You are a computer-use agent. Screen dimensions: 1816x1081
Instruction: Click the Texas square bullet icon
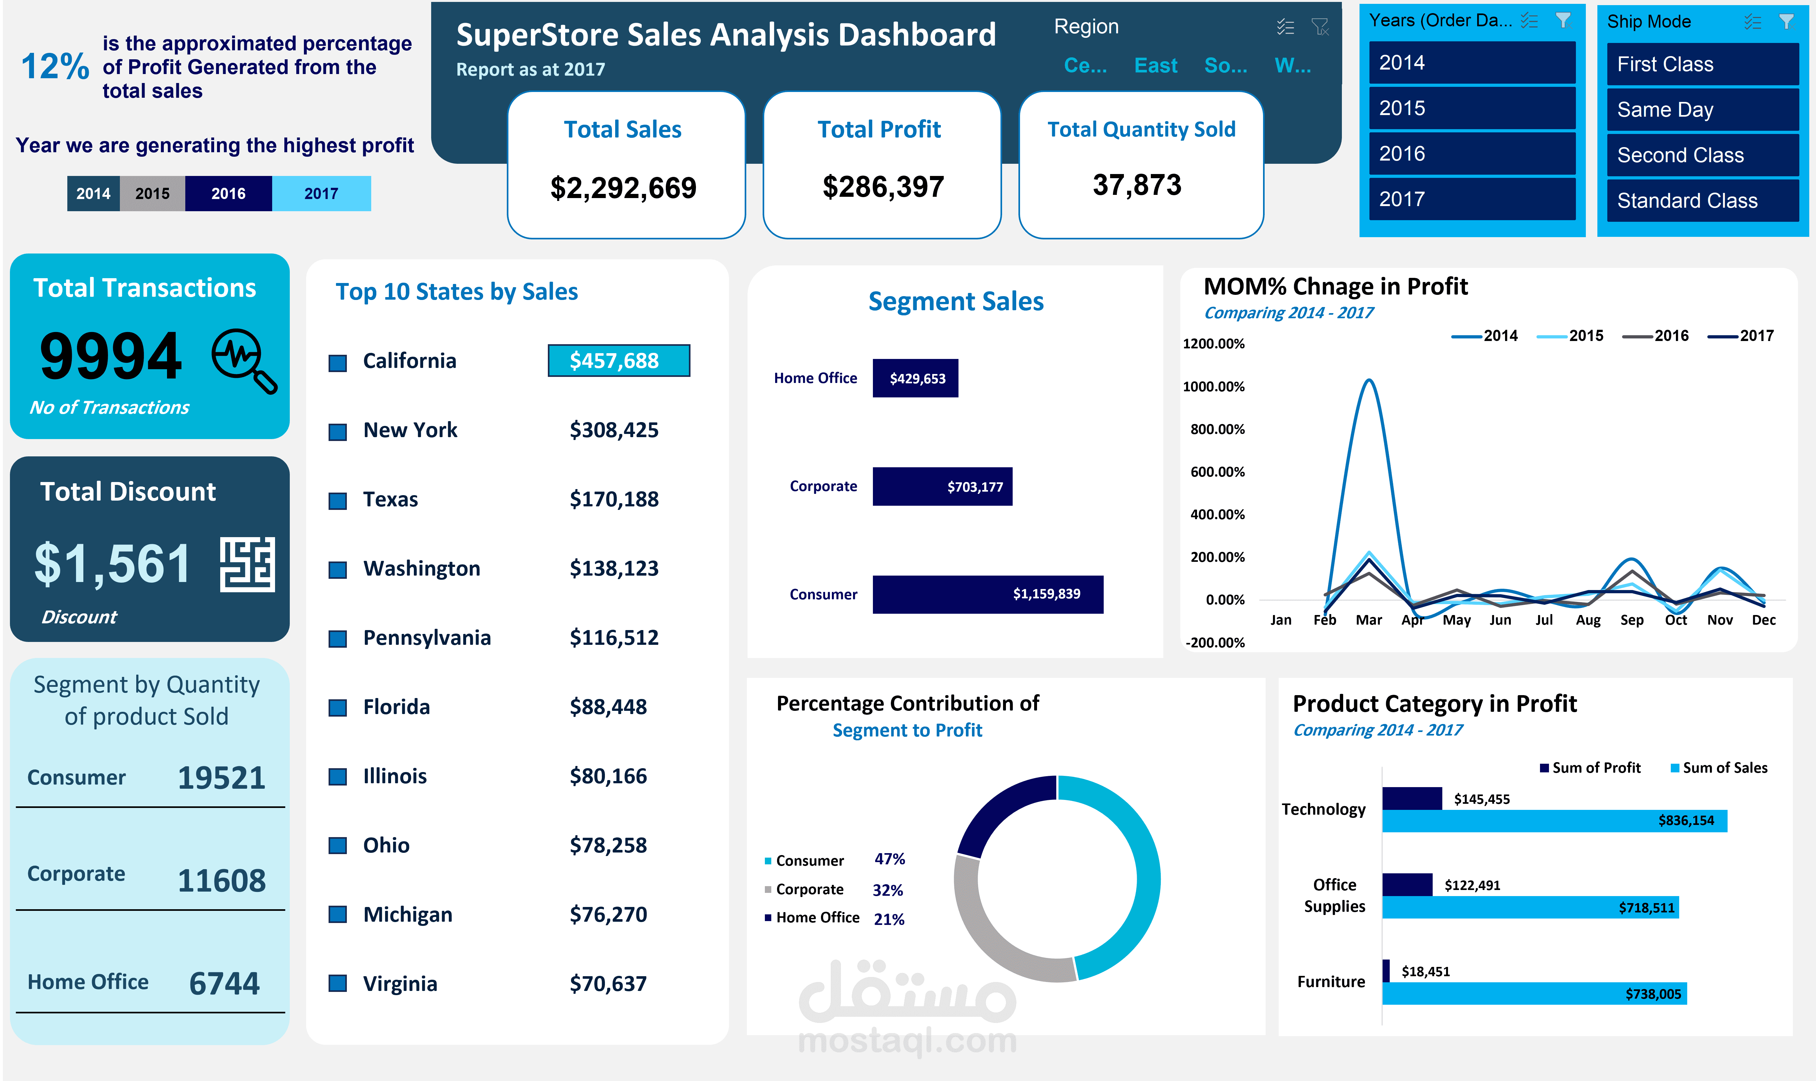(x=337, y=501)
